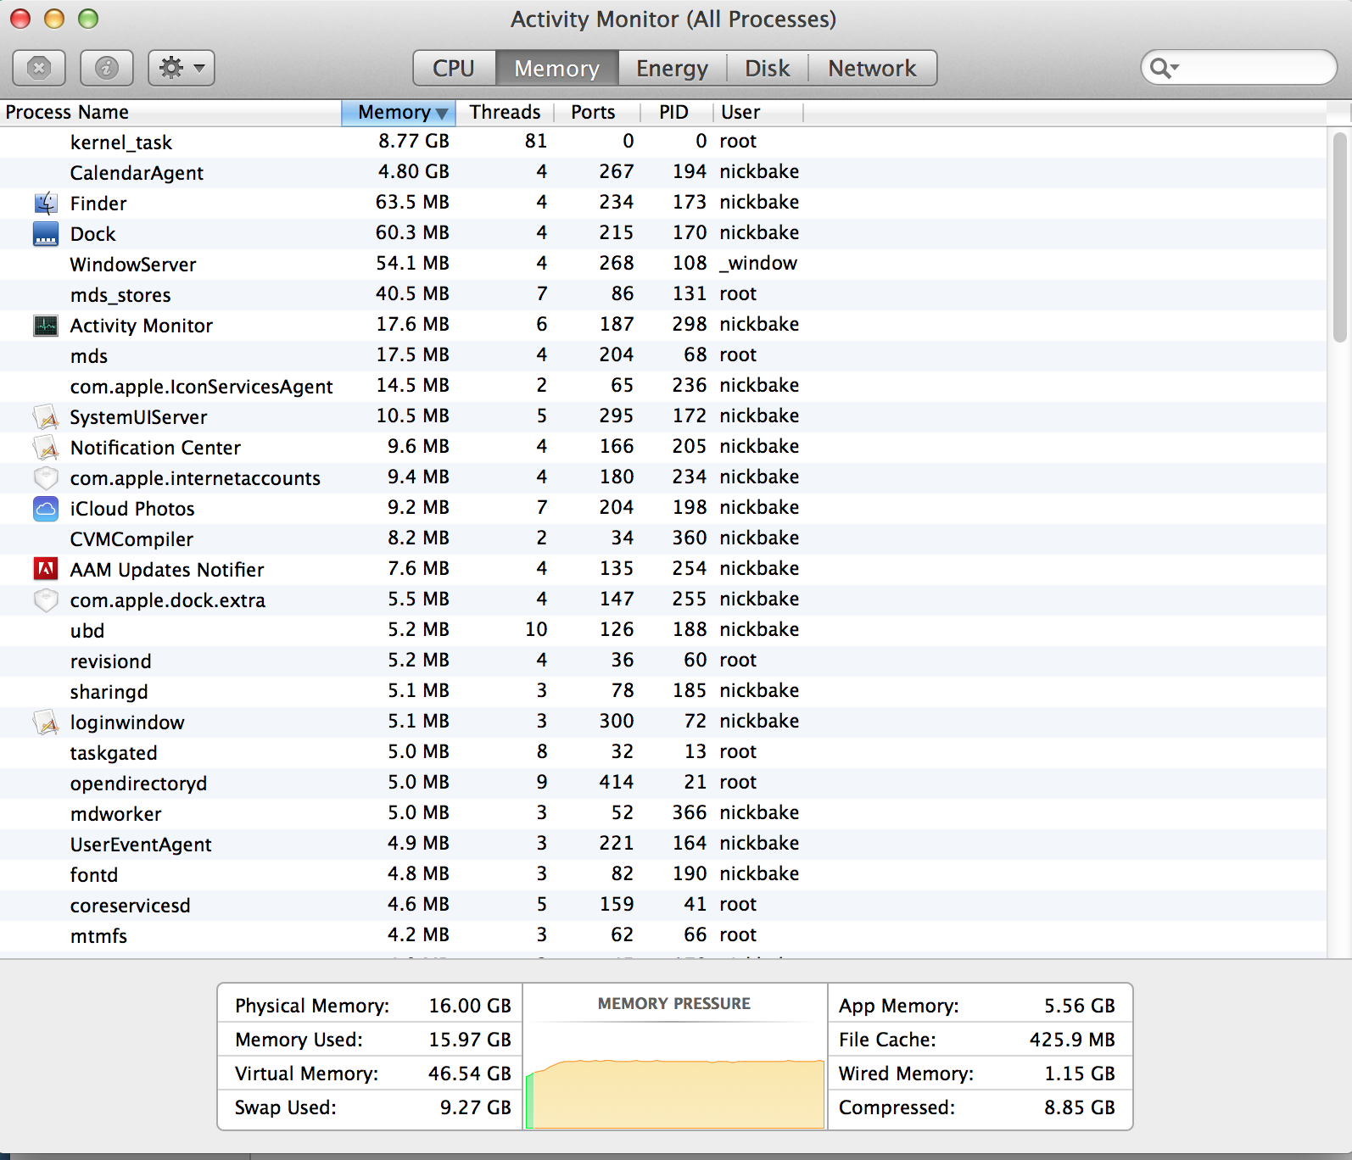This screenshot has height=1160, width=1352.
Task: Sort by the Process Name column
Action: (170, 113)
